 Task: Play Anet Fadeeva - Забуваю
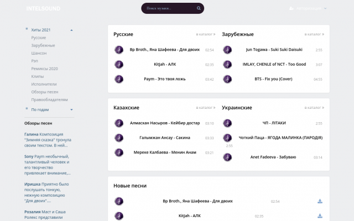227,157
